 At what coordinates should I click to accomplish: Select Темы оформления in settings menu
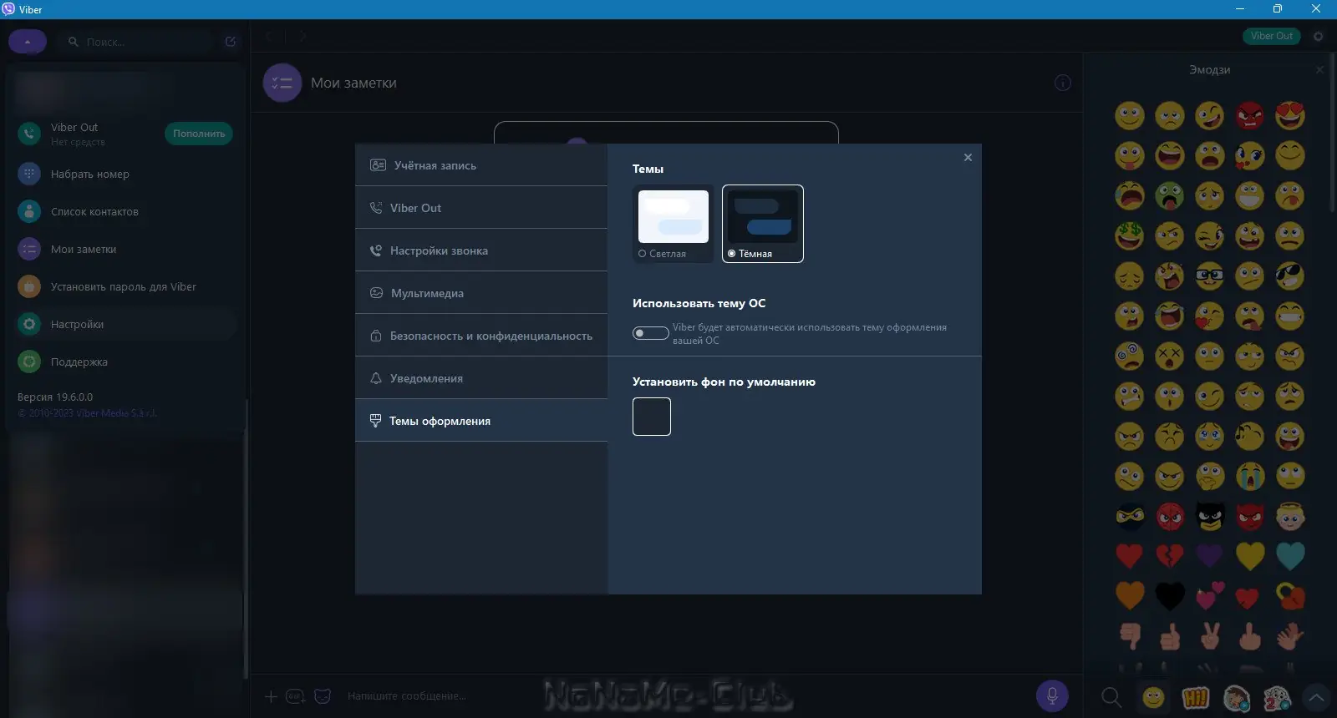(481, 421)
